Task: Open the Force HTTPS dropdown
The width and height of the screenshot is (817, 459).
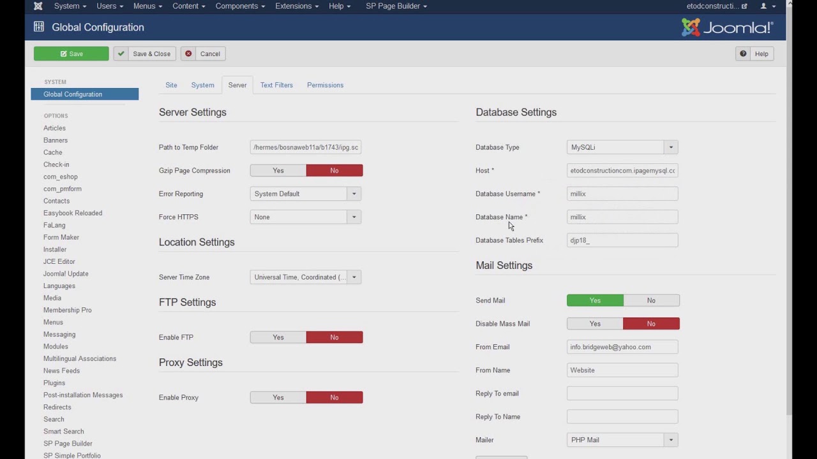Action: tap(306, 217)
